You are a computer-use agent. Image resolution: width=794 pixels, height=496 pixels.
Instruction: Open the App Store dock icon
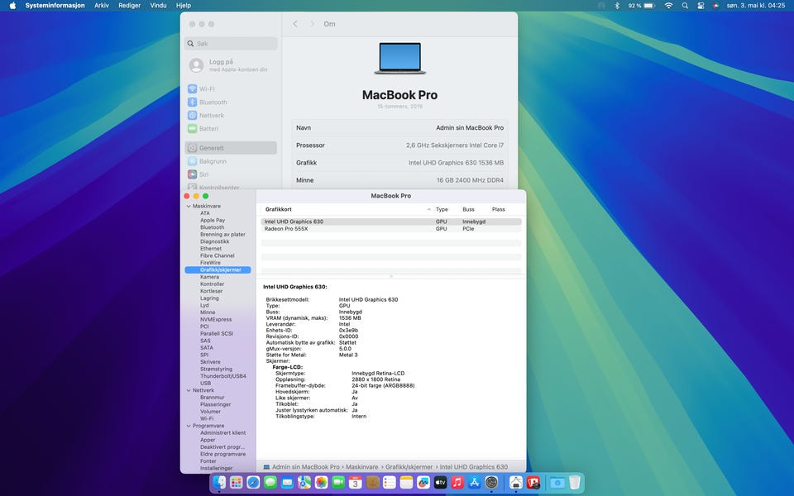click(475, 482)
